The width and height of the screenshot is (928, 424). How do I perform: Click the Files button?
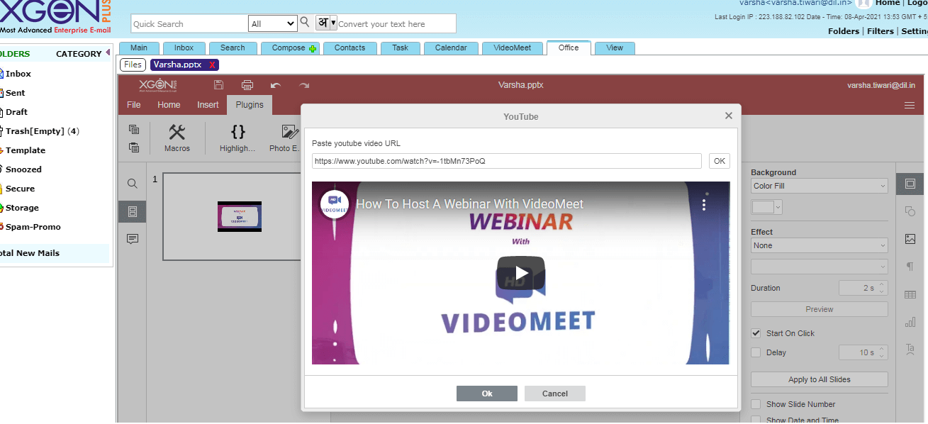pyautogui.click(x=133, y=65)
